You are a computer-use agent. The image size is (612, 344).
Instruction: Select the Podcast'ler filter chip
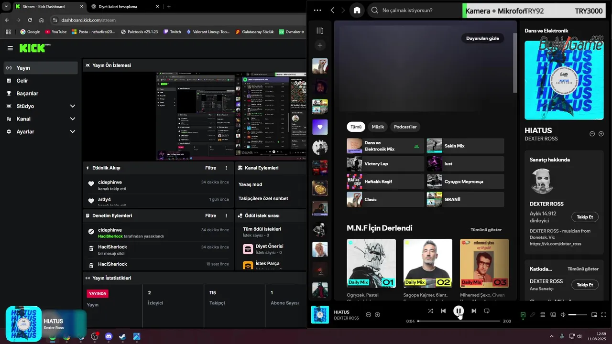click(405, 127)
